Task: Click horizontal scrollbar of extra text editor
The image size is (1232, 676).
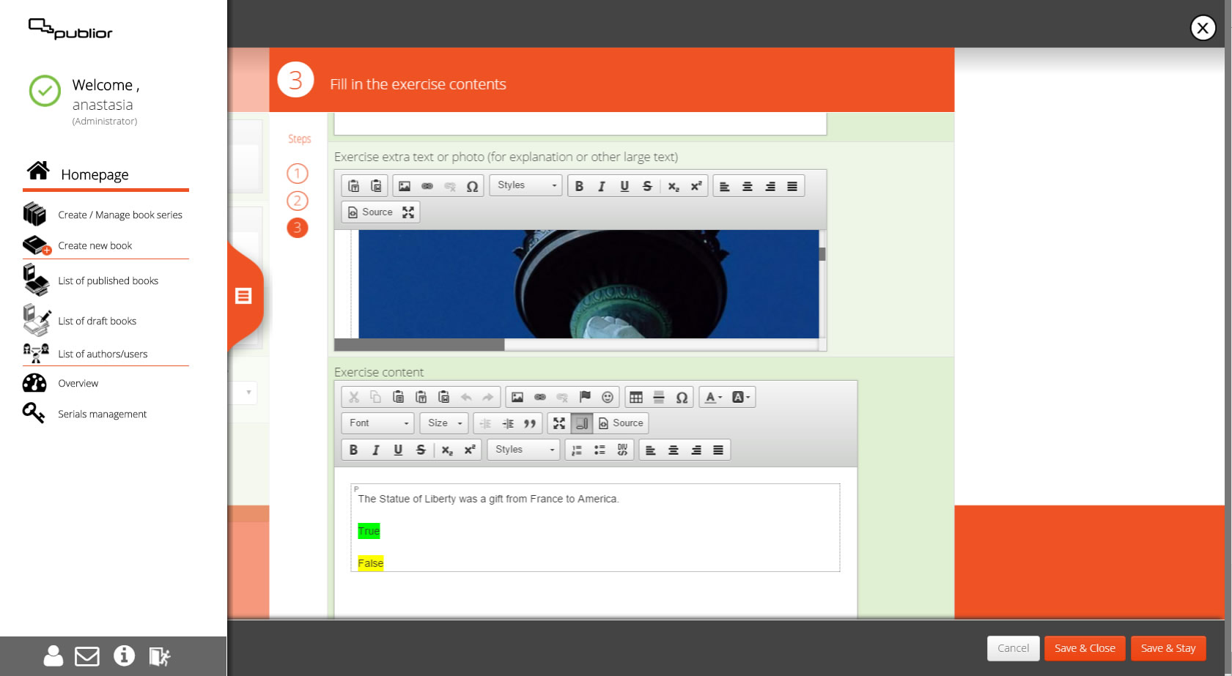Action: coord(419,344)
